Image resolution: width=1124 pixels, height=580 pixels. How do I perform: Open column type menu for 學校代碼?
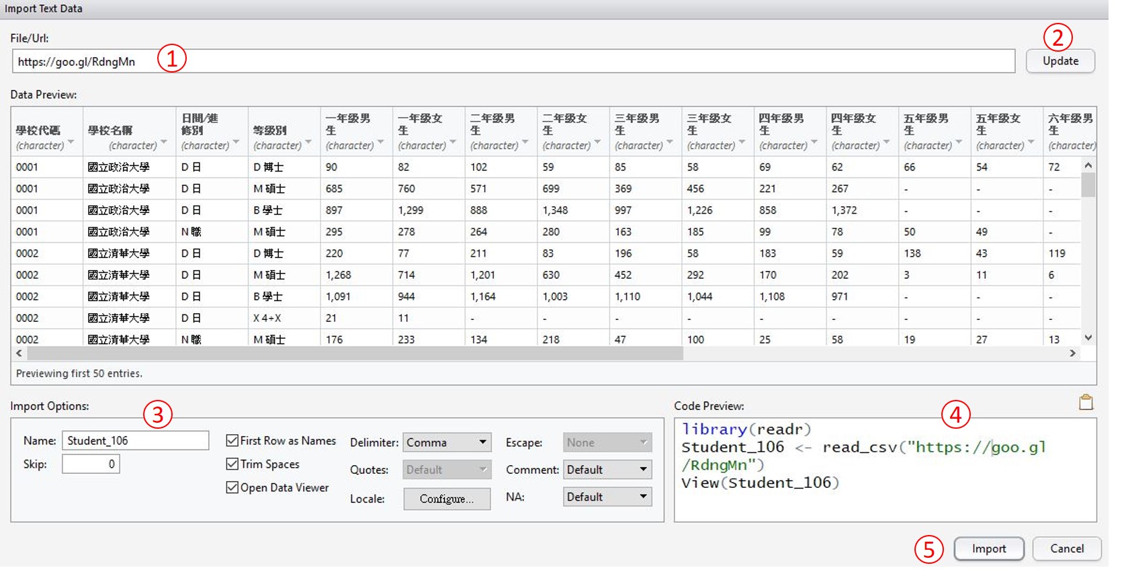[71, 142]
